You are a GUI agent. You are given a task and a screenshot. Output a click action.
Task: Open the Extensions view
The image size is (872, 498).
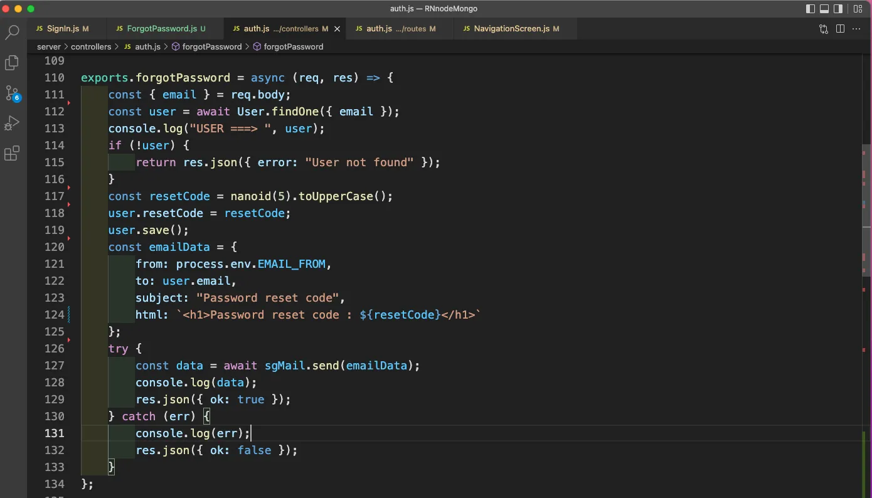[x=12, y=153]
